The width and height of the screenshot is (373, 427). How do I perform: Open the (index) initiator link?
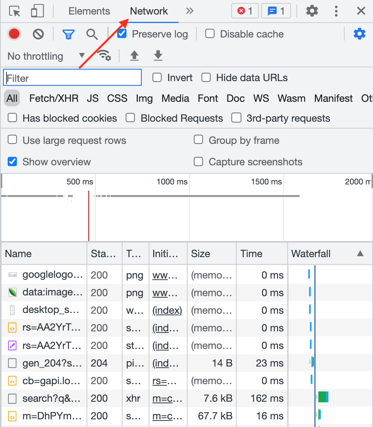pyautogui.click(x=167, y=310)
